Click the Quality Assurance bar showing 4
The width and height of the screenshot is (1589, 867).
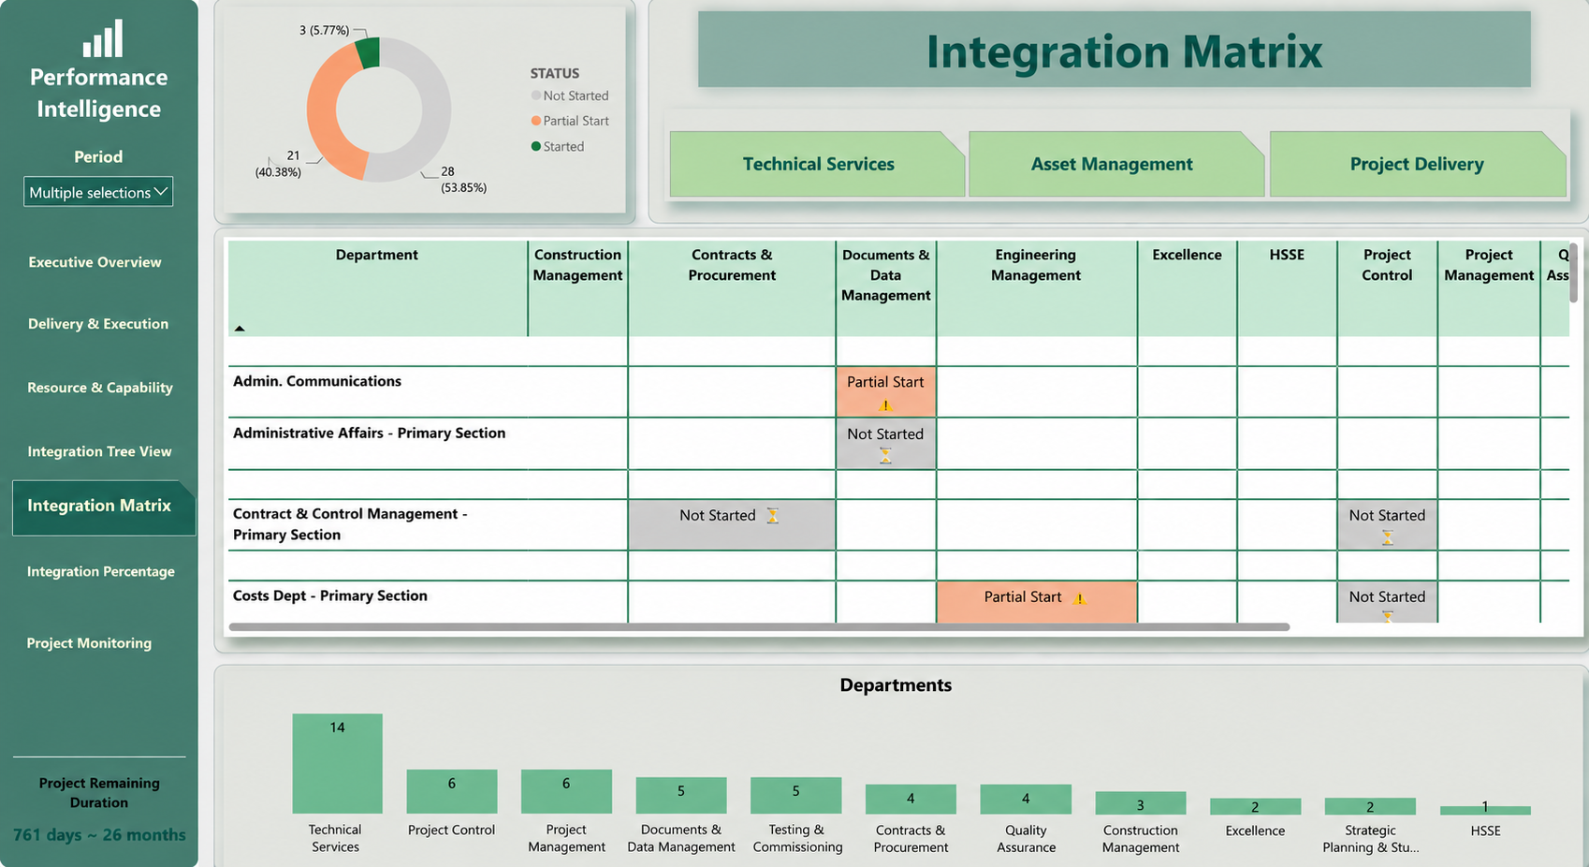(x=1026, y=799)
